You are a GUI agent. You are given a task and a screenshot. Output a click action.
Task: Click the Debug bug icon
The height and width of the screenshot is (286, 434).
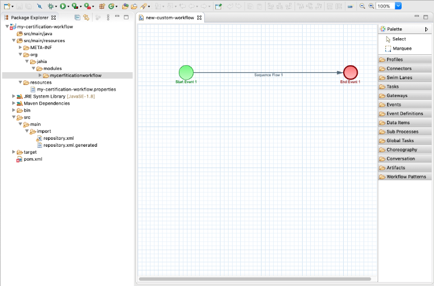50,6
